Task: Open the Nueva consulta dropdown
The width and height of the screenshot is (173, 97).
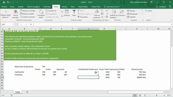Action: pos(16,14)
